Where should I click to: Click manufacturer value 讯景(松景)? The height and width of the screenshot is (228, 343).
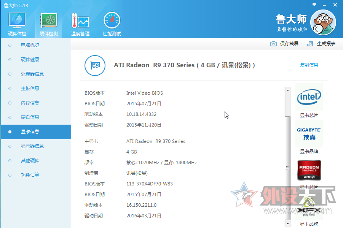137,173
